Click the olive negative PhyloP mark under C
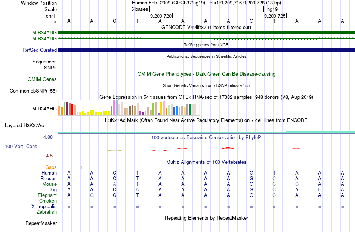Image resolution: width=355 pixels, height=232 pixels. (114, 150)
